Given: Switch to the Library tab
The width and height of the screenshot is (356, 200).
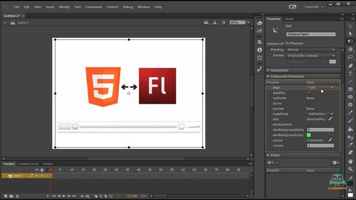Looking at the screenshot, I should [289, 19].
